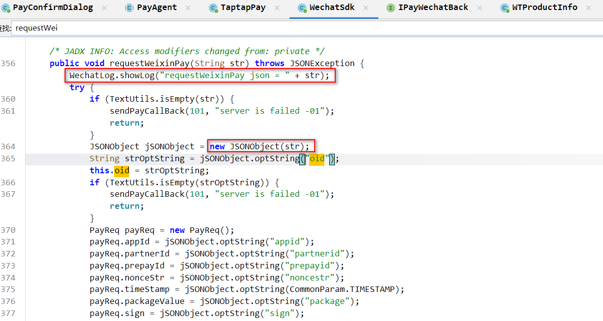Click the PayConfirmDialog tab class icon
This screenshot has height=321, width=603.
(x=5, y=8)
